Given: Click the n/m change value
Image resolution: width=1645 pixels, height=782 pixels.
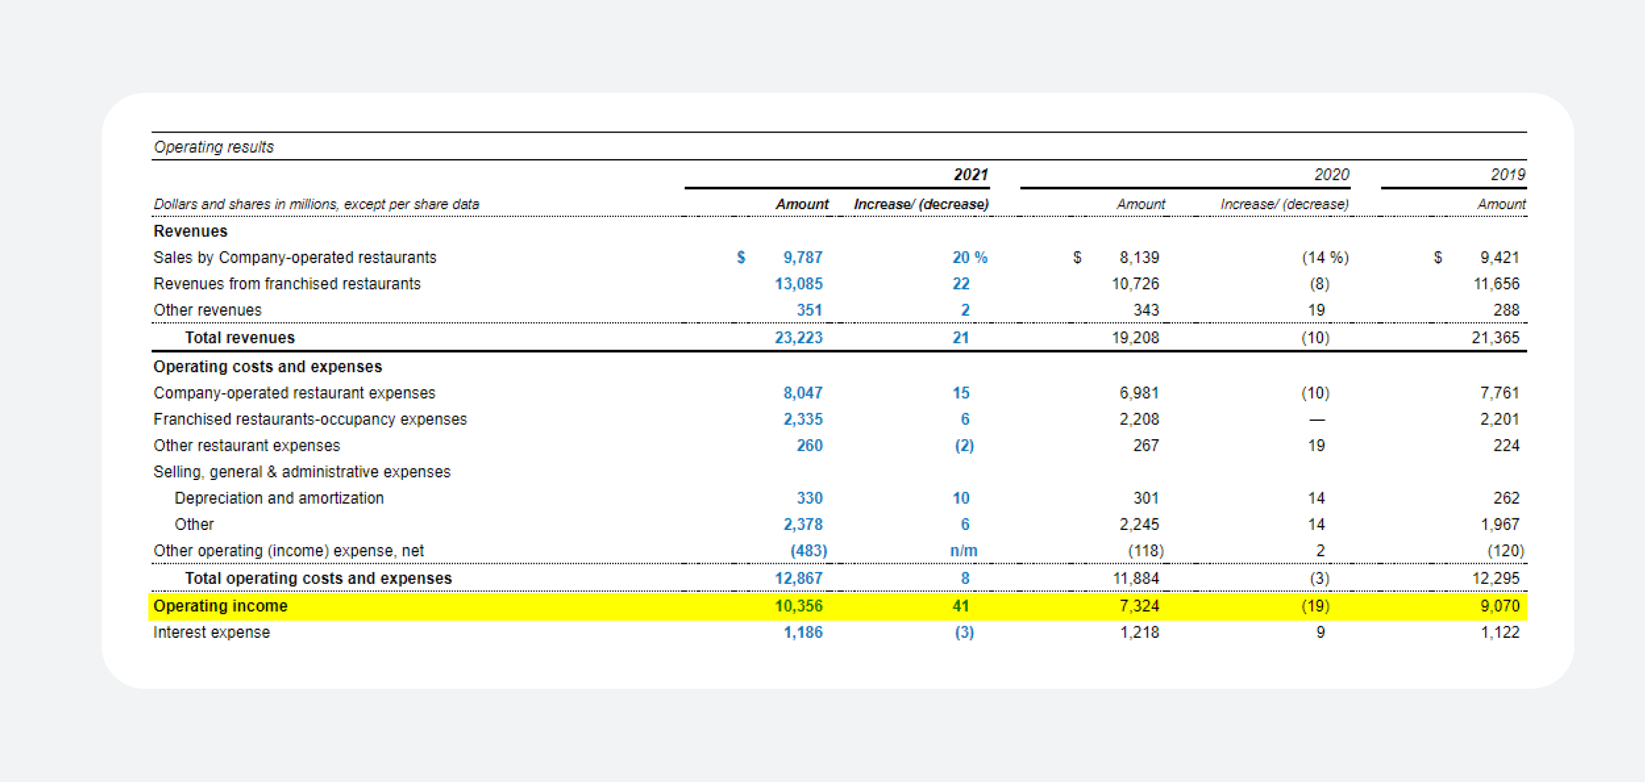Looking at the screenshot, I should pos(964,551).
